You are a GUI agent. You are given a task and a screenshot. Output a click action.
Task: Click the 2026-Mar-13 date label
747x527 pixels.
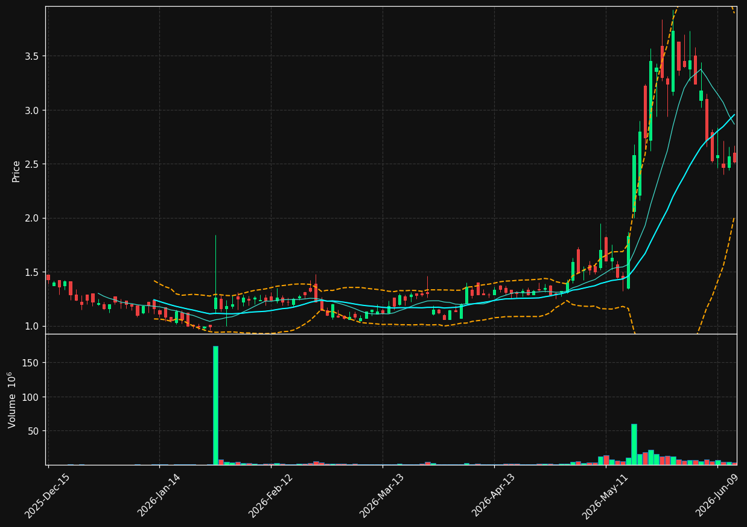[x=382, y=496]
